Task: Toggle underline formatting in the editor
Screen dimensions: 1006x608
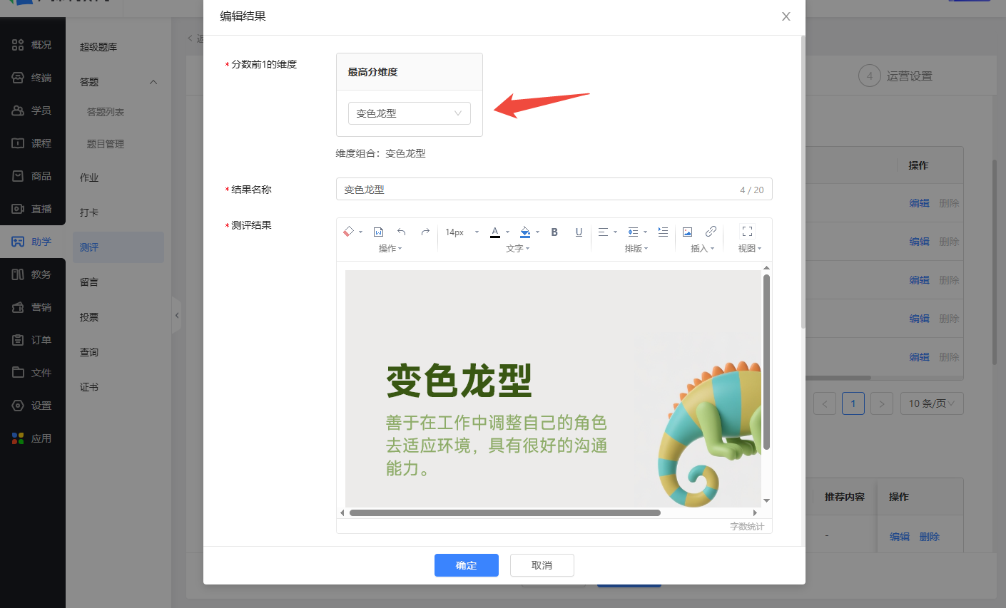Action: pyautogui.click(x=579, y=232)
